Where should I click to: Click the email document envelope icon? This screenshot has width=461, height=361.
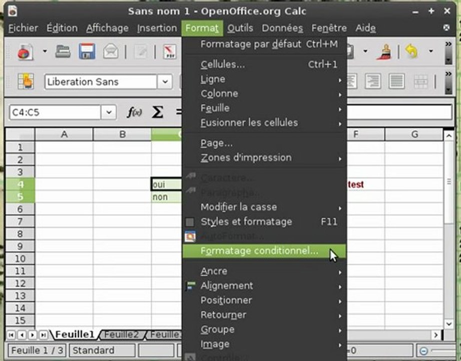point(111,52)
